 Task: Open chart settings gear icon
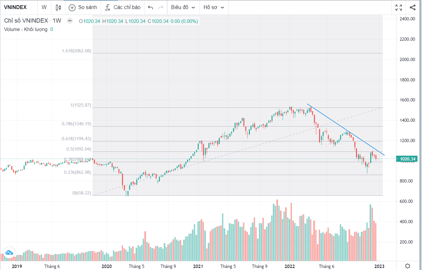[x=407, y=266]
